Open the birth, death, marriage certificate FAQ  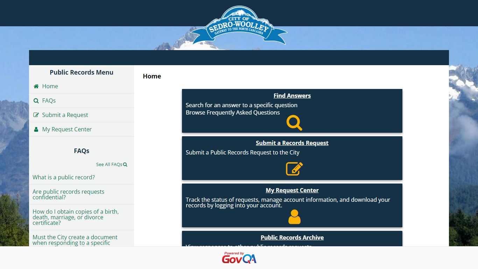click(76, 217)
